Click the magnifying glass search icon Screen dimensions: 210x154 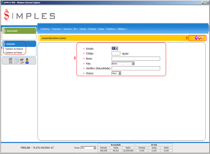tap(16, 61)
